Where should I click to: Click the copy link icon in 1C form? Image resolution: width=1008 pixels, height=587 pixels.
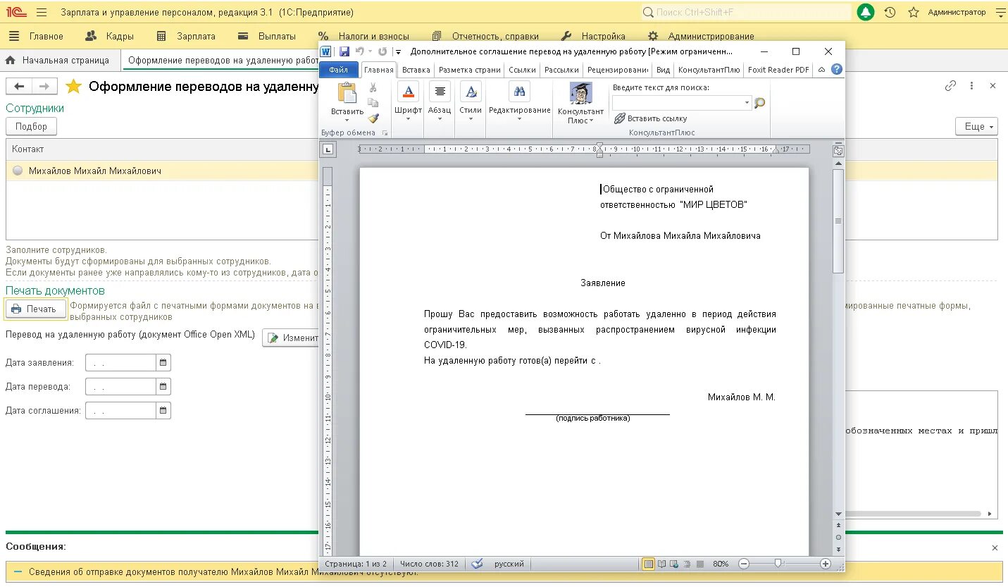point(950,86)
